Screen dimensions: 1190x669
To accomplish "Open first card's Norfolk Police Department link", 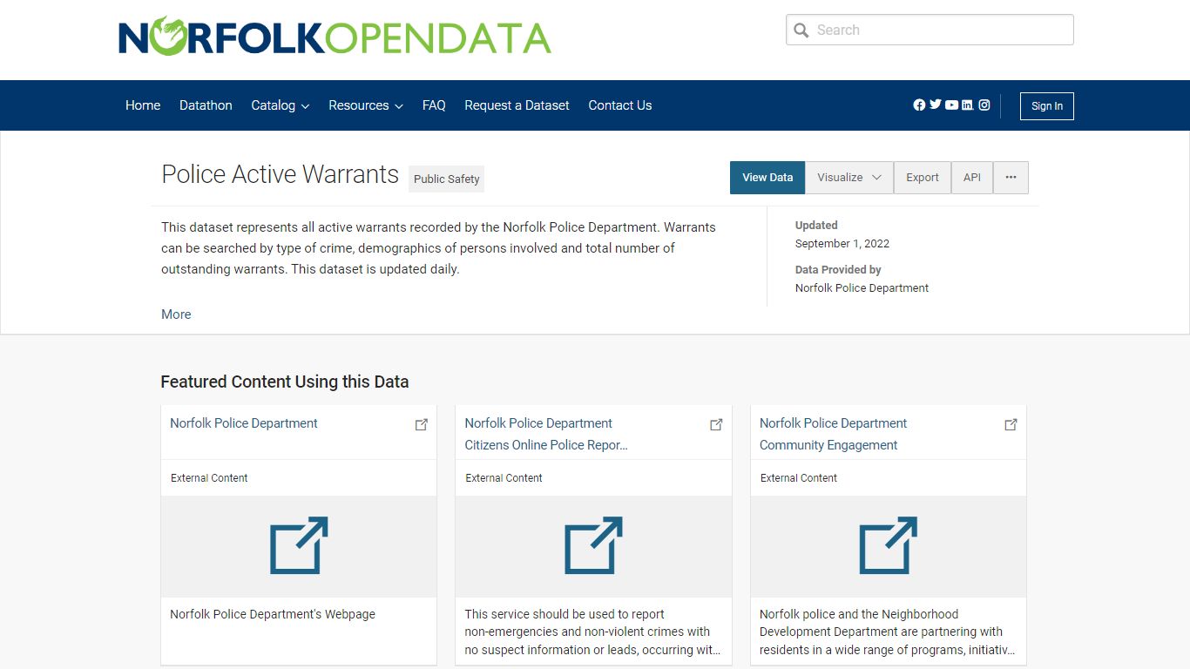I will [x=244, y=423].
